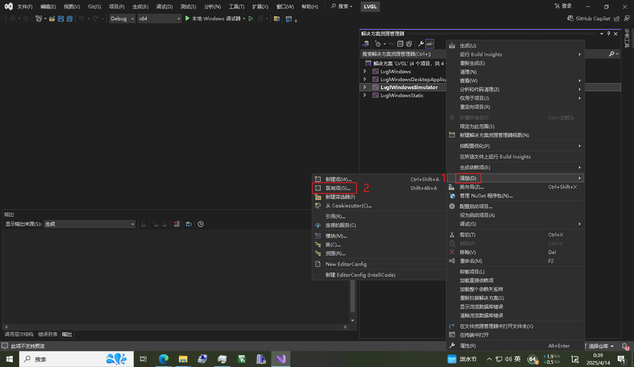Click the Properties wrench icon in Solution Explorer
Viewport: 634px width, 367px height.
[x=420, y=44]
